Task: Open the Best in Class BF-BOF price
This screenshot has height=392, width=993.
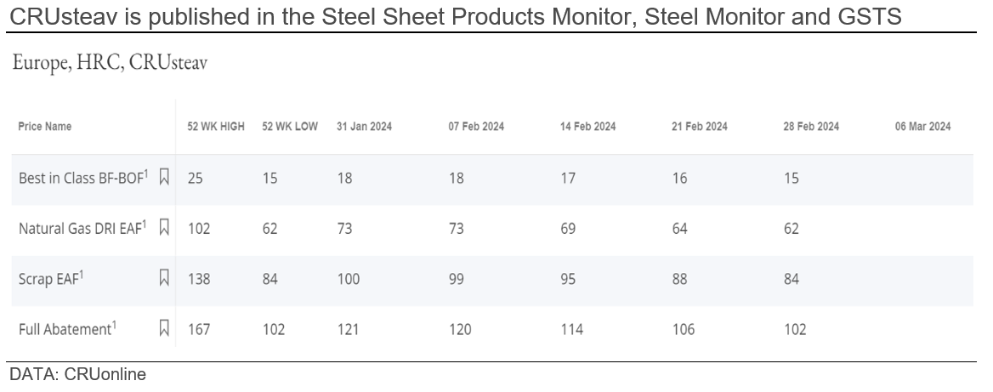Action: click(83, 178)
